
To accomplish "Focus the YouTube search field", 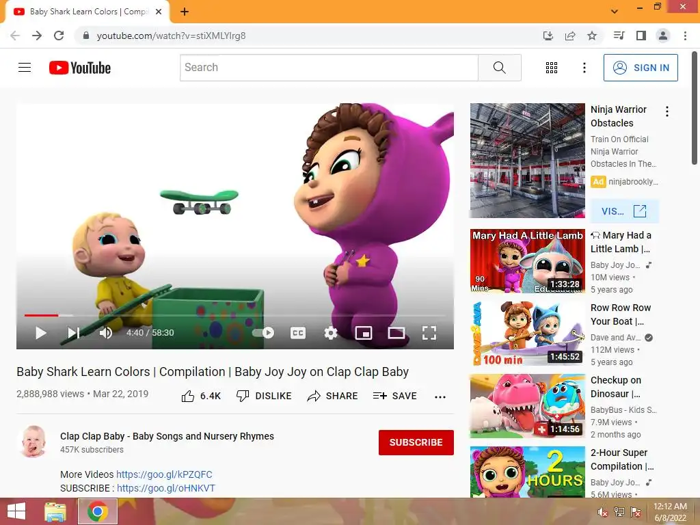I will click(329, 68).
